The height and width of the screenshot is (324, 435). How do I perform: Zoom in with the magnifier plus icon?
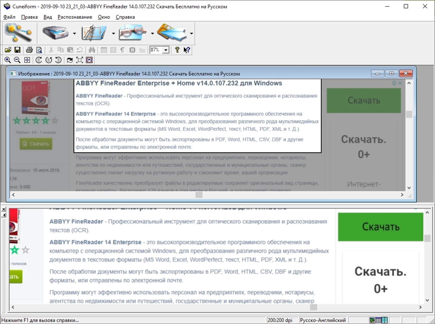pos(7,60)
